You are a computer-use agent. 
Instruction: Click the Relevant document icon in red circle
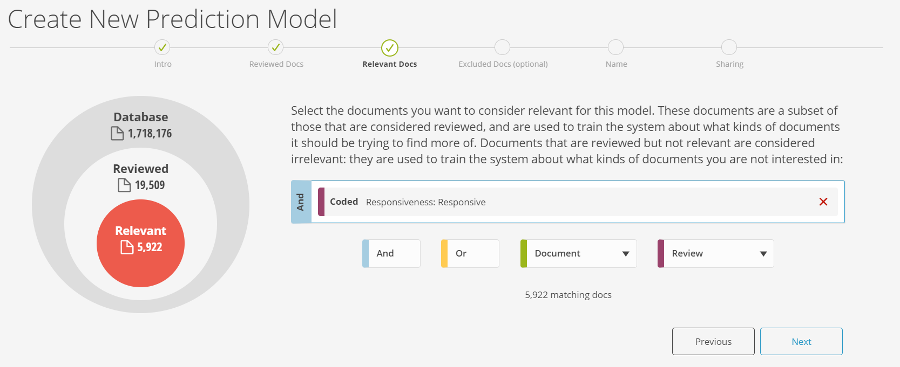[127, 247]
